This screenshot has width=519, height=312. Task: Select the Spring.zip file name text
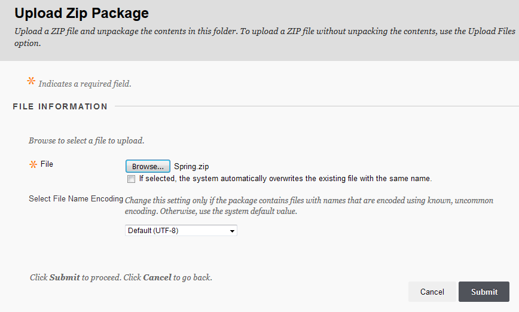tap(191, 166)
